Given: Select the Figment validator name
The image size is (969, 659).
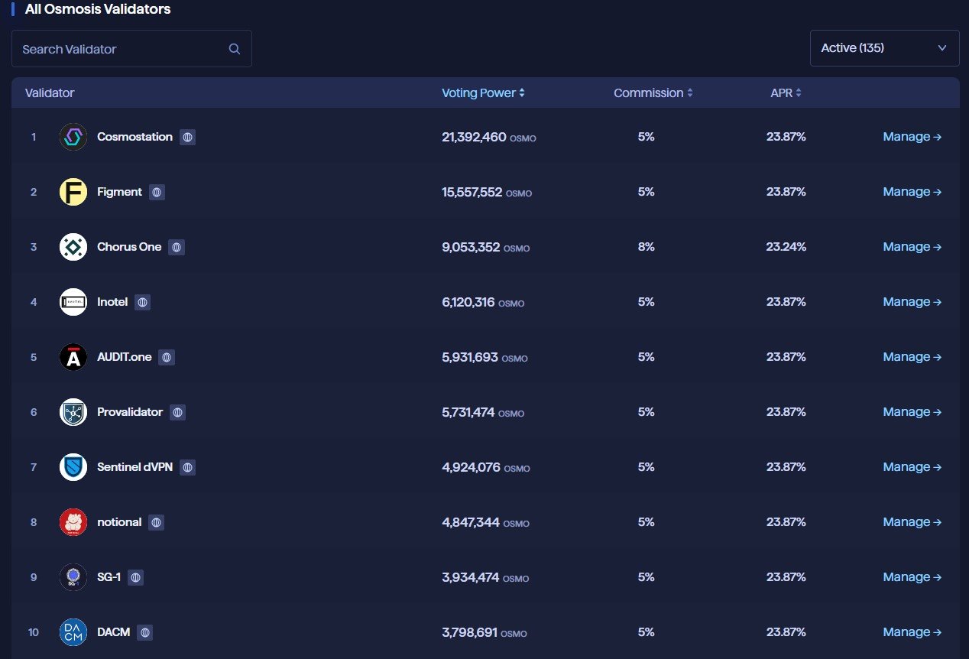Looking at the screenshot, I should click(x=119, y=192).
